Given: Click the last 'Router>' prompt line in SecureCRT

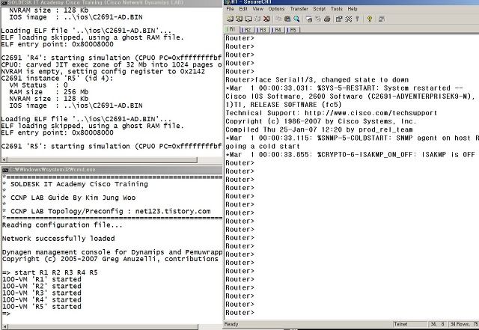Looking at the screenshot, I should click(x=239, y=313).
